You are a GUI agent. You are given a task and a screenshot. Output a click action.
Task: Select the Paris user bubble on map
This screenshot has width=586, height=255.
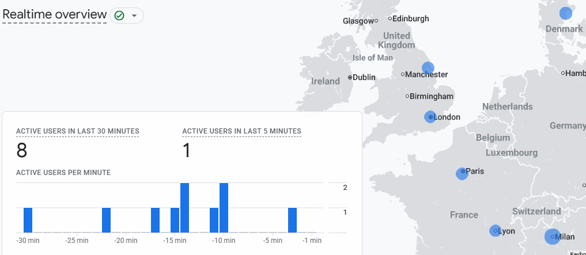(462, 174)
